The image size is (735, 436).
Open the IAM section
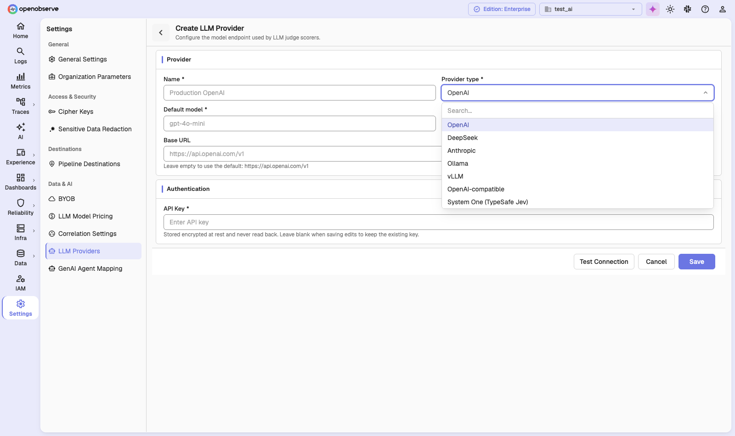click(x=21, y=283)
